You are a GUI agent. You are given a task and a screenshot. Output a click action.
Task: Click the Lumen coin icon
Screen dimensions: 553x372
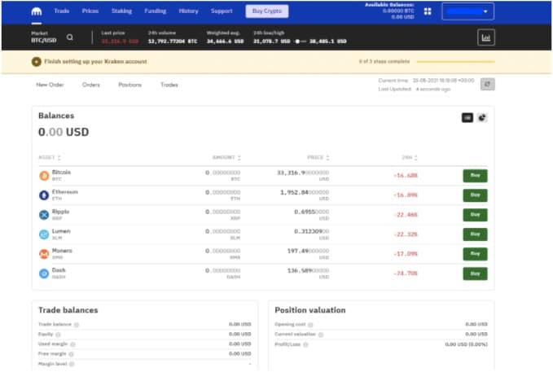point(44,234)
